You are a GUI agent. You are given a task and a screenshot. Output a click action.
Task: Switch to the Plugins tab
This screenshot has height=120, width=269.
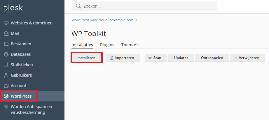click(x=107, y=45)
